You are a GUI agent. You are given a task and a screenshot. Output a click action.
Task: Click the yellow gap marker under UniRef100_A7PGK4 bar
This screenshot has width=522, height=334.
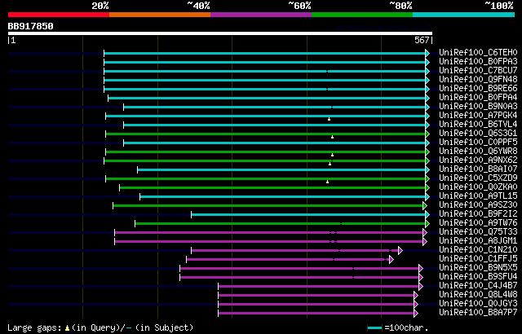pos(329,119)
